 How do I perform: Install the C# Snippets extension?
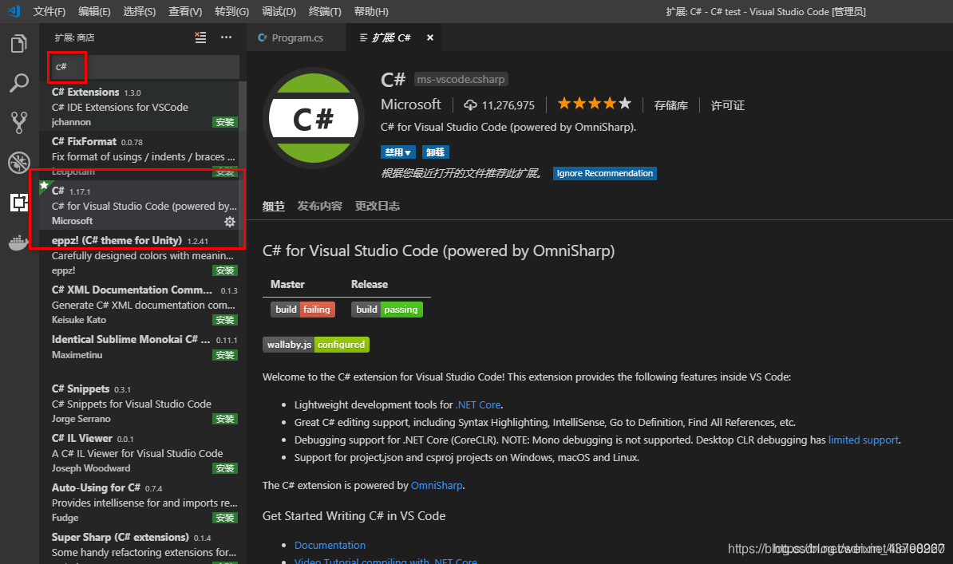[x=225, y=419]
